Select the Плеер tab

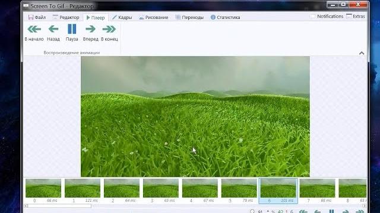pyautogui.click(x=96, y=18)
